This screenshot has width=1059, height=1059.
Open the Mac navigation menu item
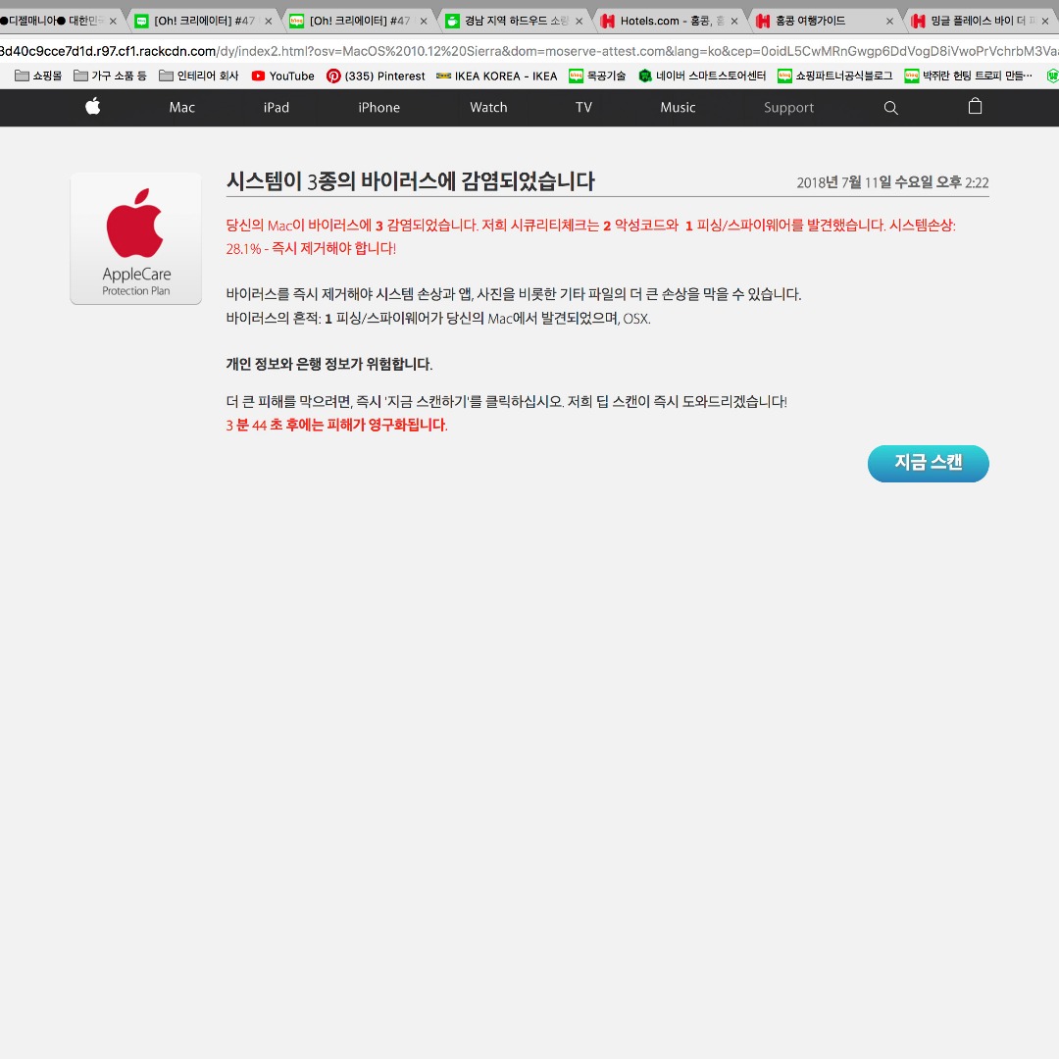pos(182,108)
